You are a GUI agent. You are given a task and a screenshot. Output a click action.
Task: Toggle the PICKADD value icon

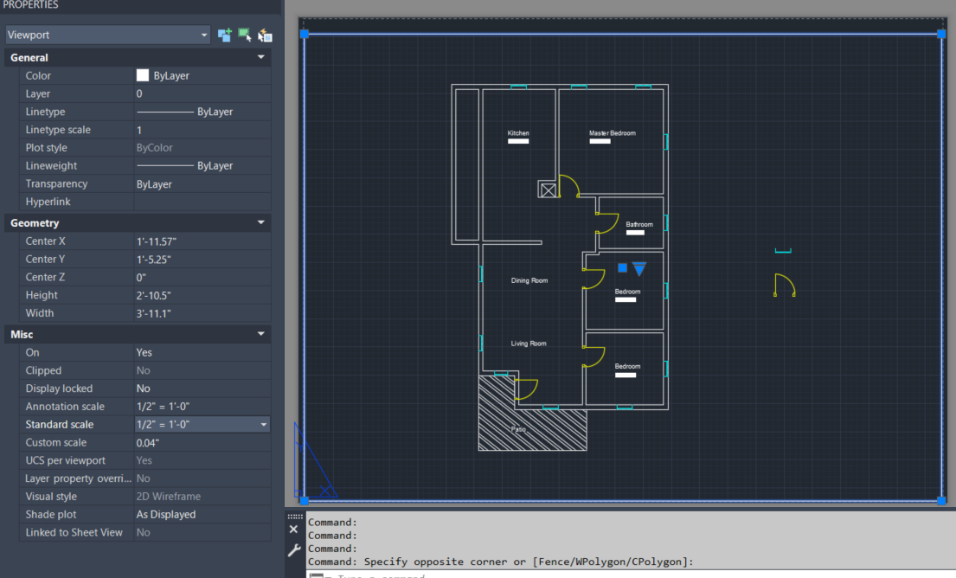225,35
